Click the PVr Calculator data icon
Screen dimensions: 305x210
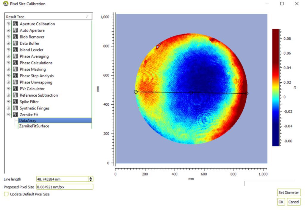click(15, 89)
